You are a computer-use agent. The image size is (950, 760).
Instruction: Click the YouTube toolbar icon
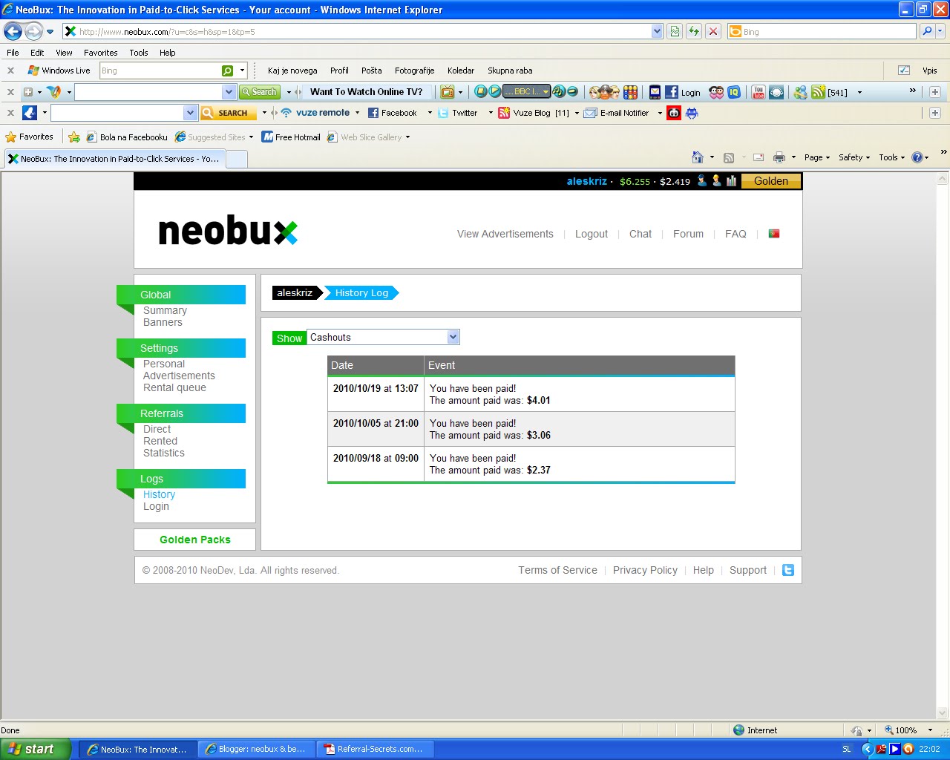[759, 92]
